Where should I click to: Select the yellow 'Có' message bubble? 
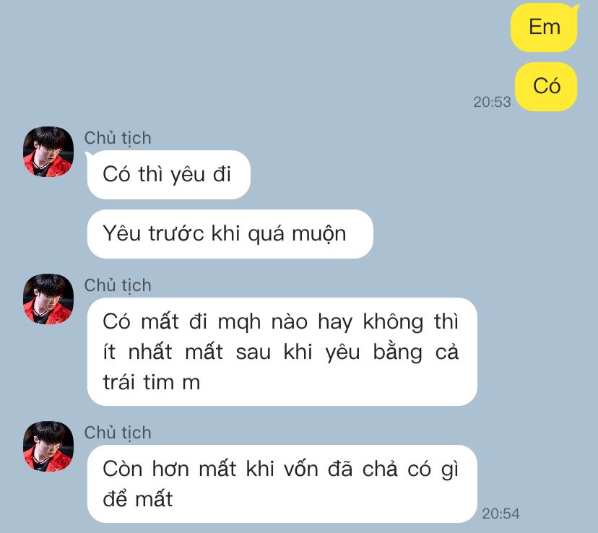(x=546, y=86)
